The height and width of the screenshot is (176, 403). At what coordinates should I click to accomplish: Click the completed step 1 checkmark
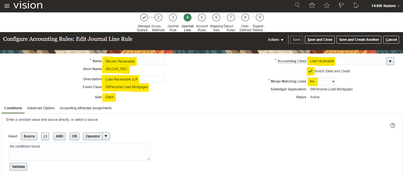tap(144, 17)
